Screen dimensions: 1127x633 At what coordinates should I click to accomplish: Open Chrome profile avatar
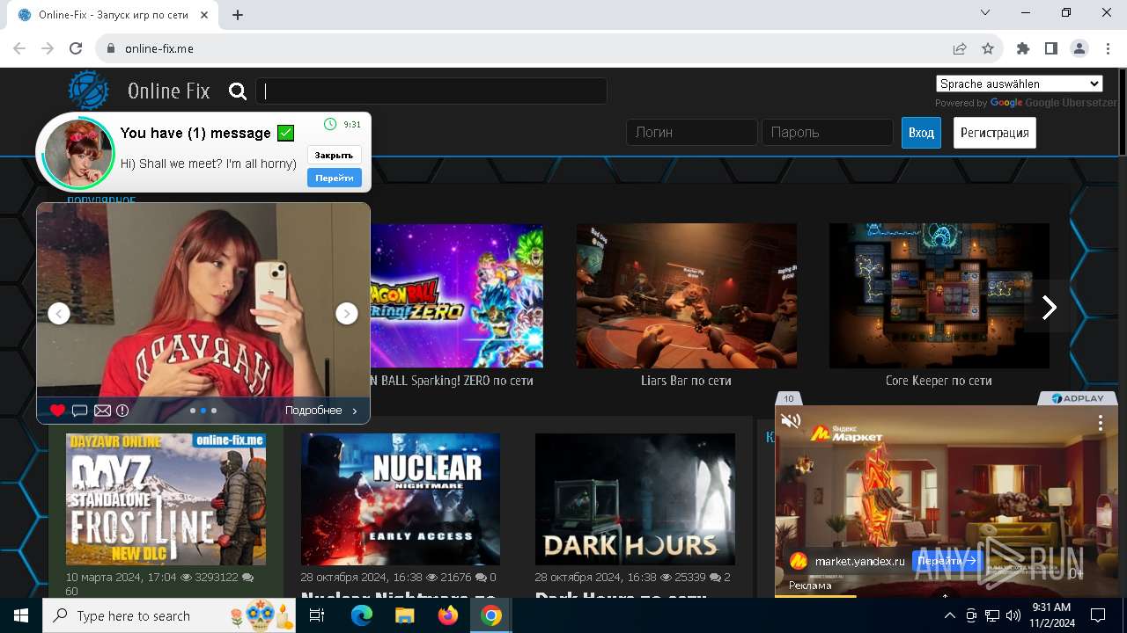coord(1079,48)
